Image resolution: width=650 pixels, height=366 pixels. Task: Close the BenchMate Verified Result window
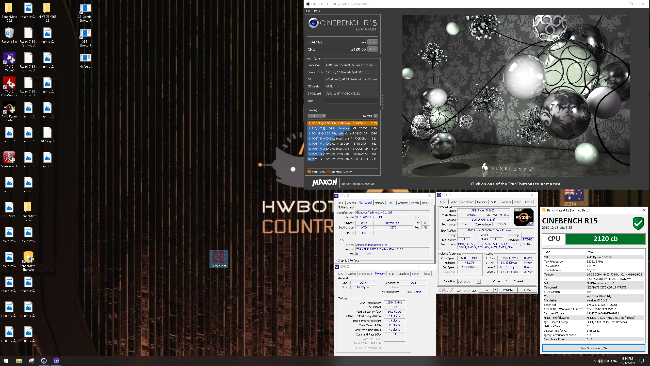point(644,210)
